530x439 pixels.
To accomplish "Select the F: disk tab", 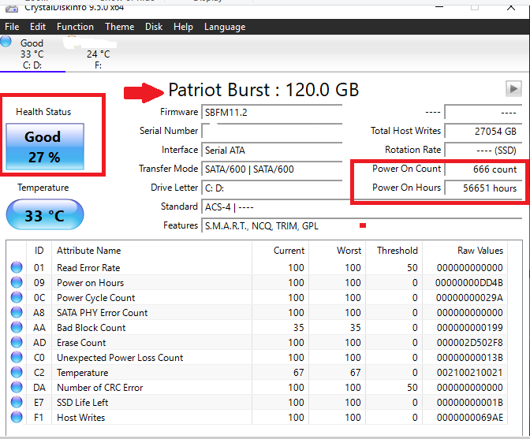I will coord(99,54).
